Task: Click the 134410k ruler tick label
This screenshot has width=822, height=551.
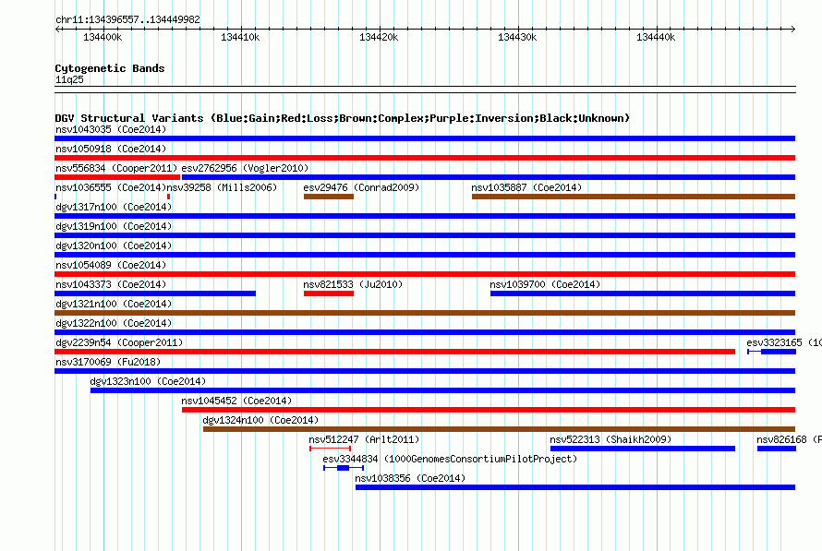Action: click(x=240, y=37)
